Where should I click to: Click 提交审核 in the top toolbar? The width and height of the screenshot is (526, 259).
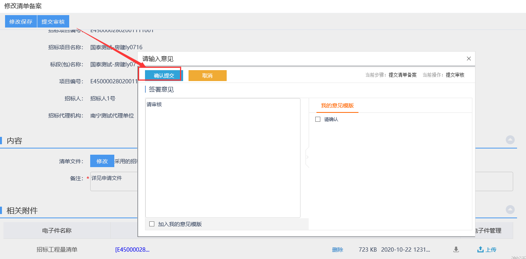53,22
